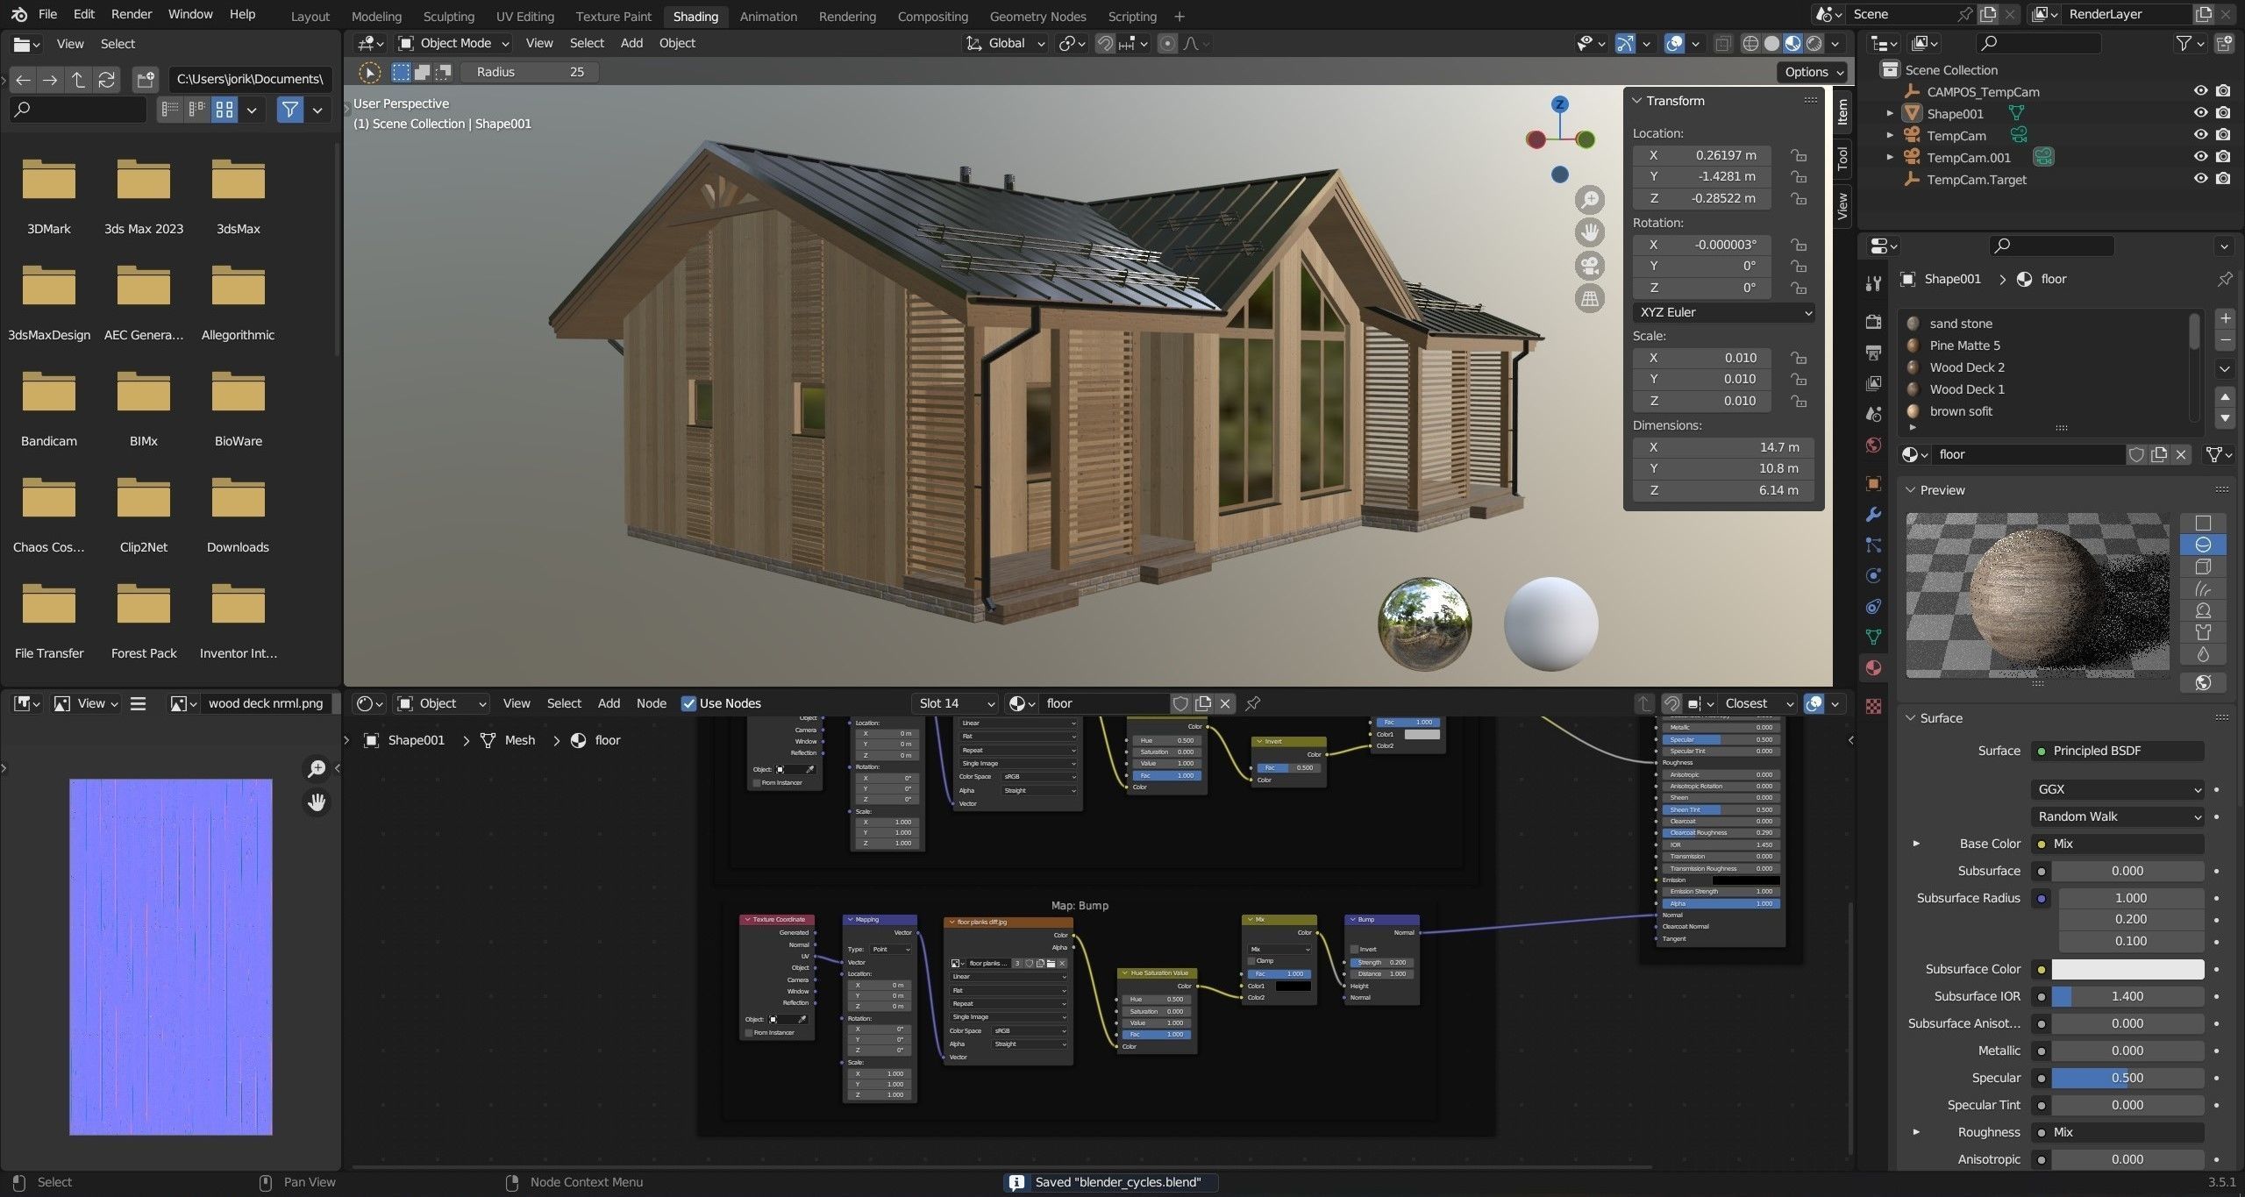Image resolution: width=2245 pixels, height=1197 pixels.
Task: Pin the node editor material
Action: click(1253, 703)
